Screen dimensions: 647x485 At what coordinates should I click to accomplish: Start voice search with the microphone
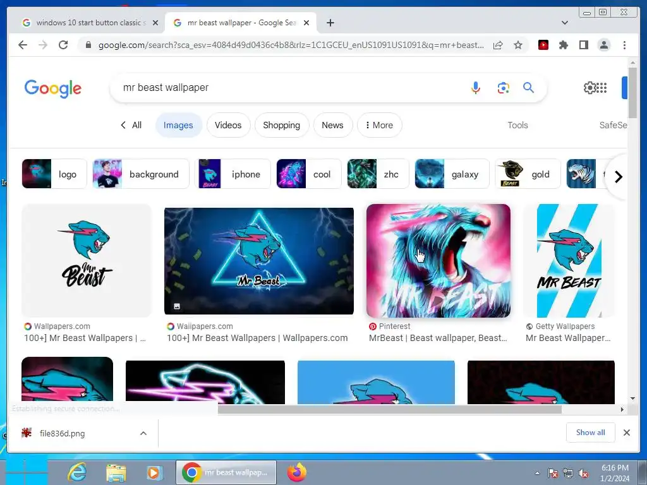pos(476,87)
